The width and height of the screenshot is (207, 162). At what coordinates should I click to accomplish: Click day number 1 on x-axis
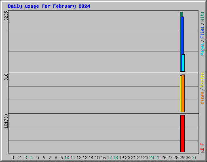tap(13, 158)
